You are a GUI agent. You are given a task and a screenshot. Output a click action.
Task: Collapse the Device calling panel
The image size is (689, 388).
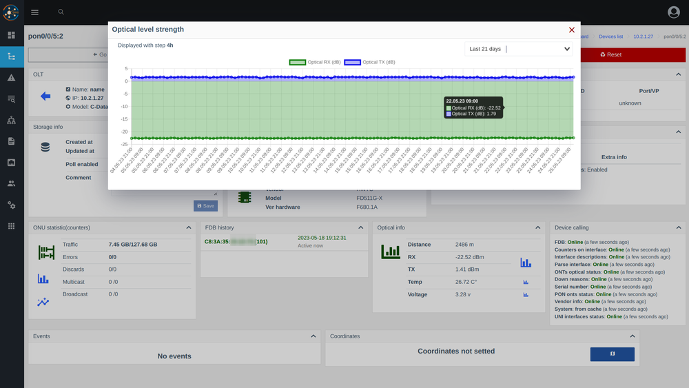click(677, 227)
